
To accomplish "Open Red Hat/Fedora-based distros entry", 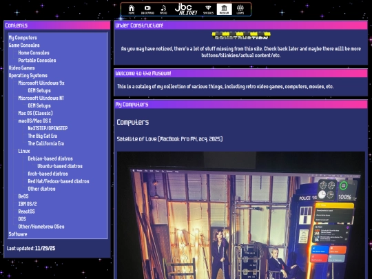I will click(x=59, y=181).
